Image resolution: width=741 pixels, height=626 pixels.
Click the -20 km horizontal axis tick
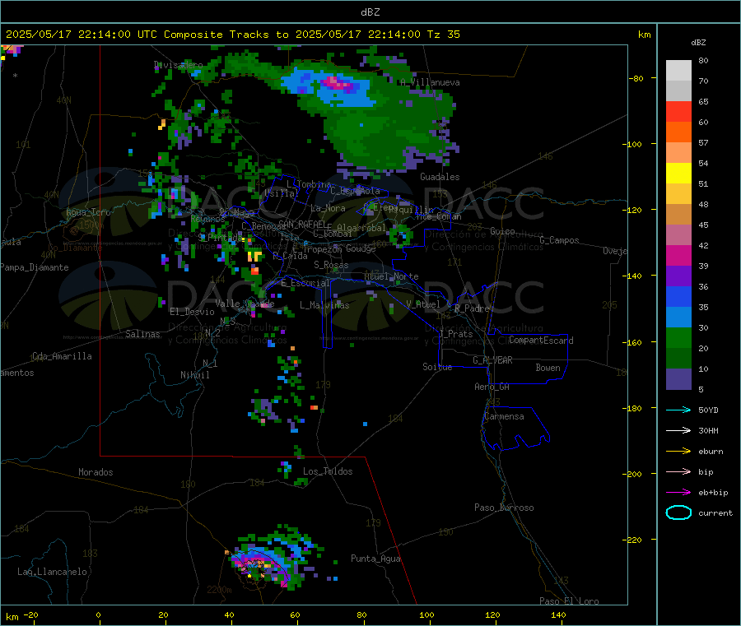[x=31, y=614]
